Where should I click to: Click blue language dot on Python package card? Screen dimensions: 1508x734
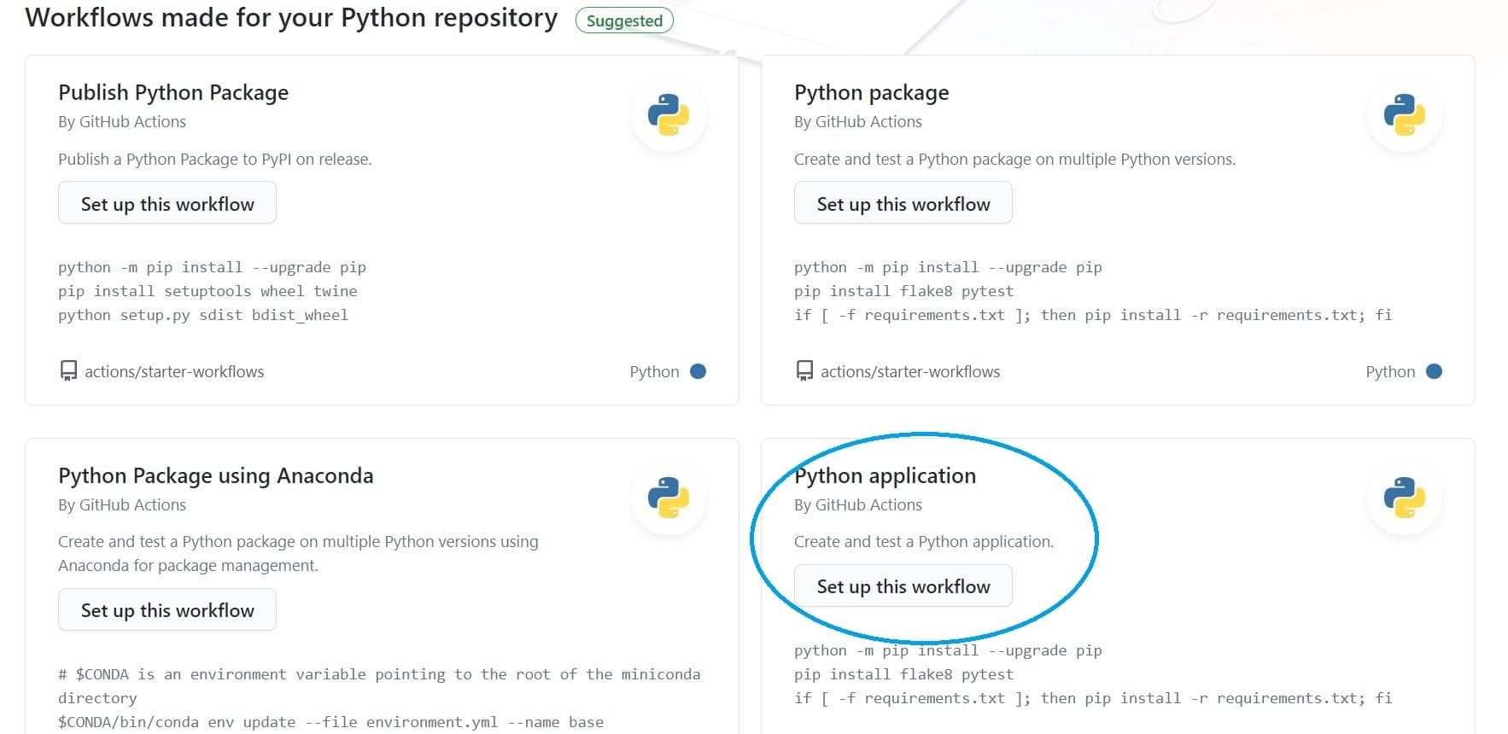1434,371
